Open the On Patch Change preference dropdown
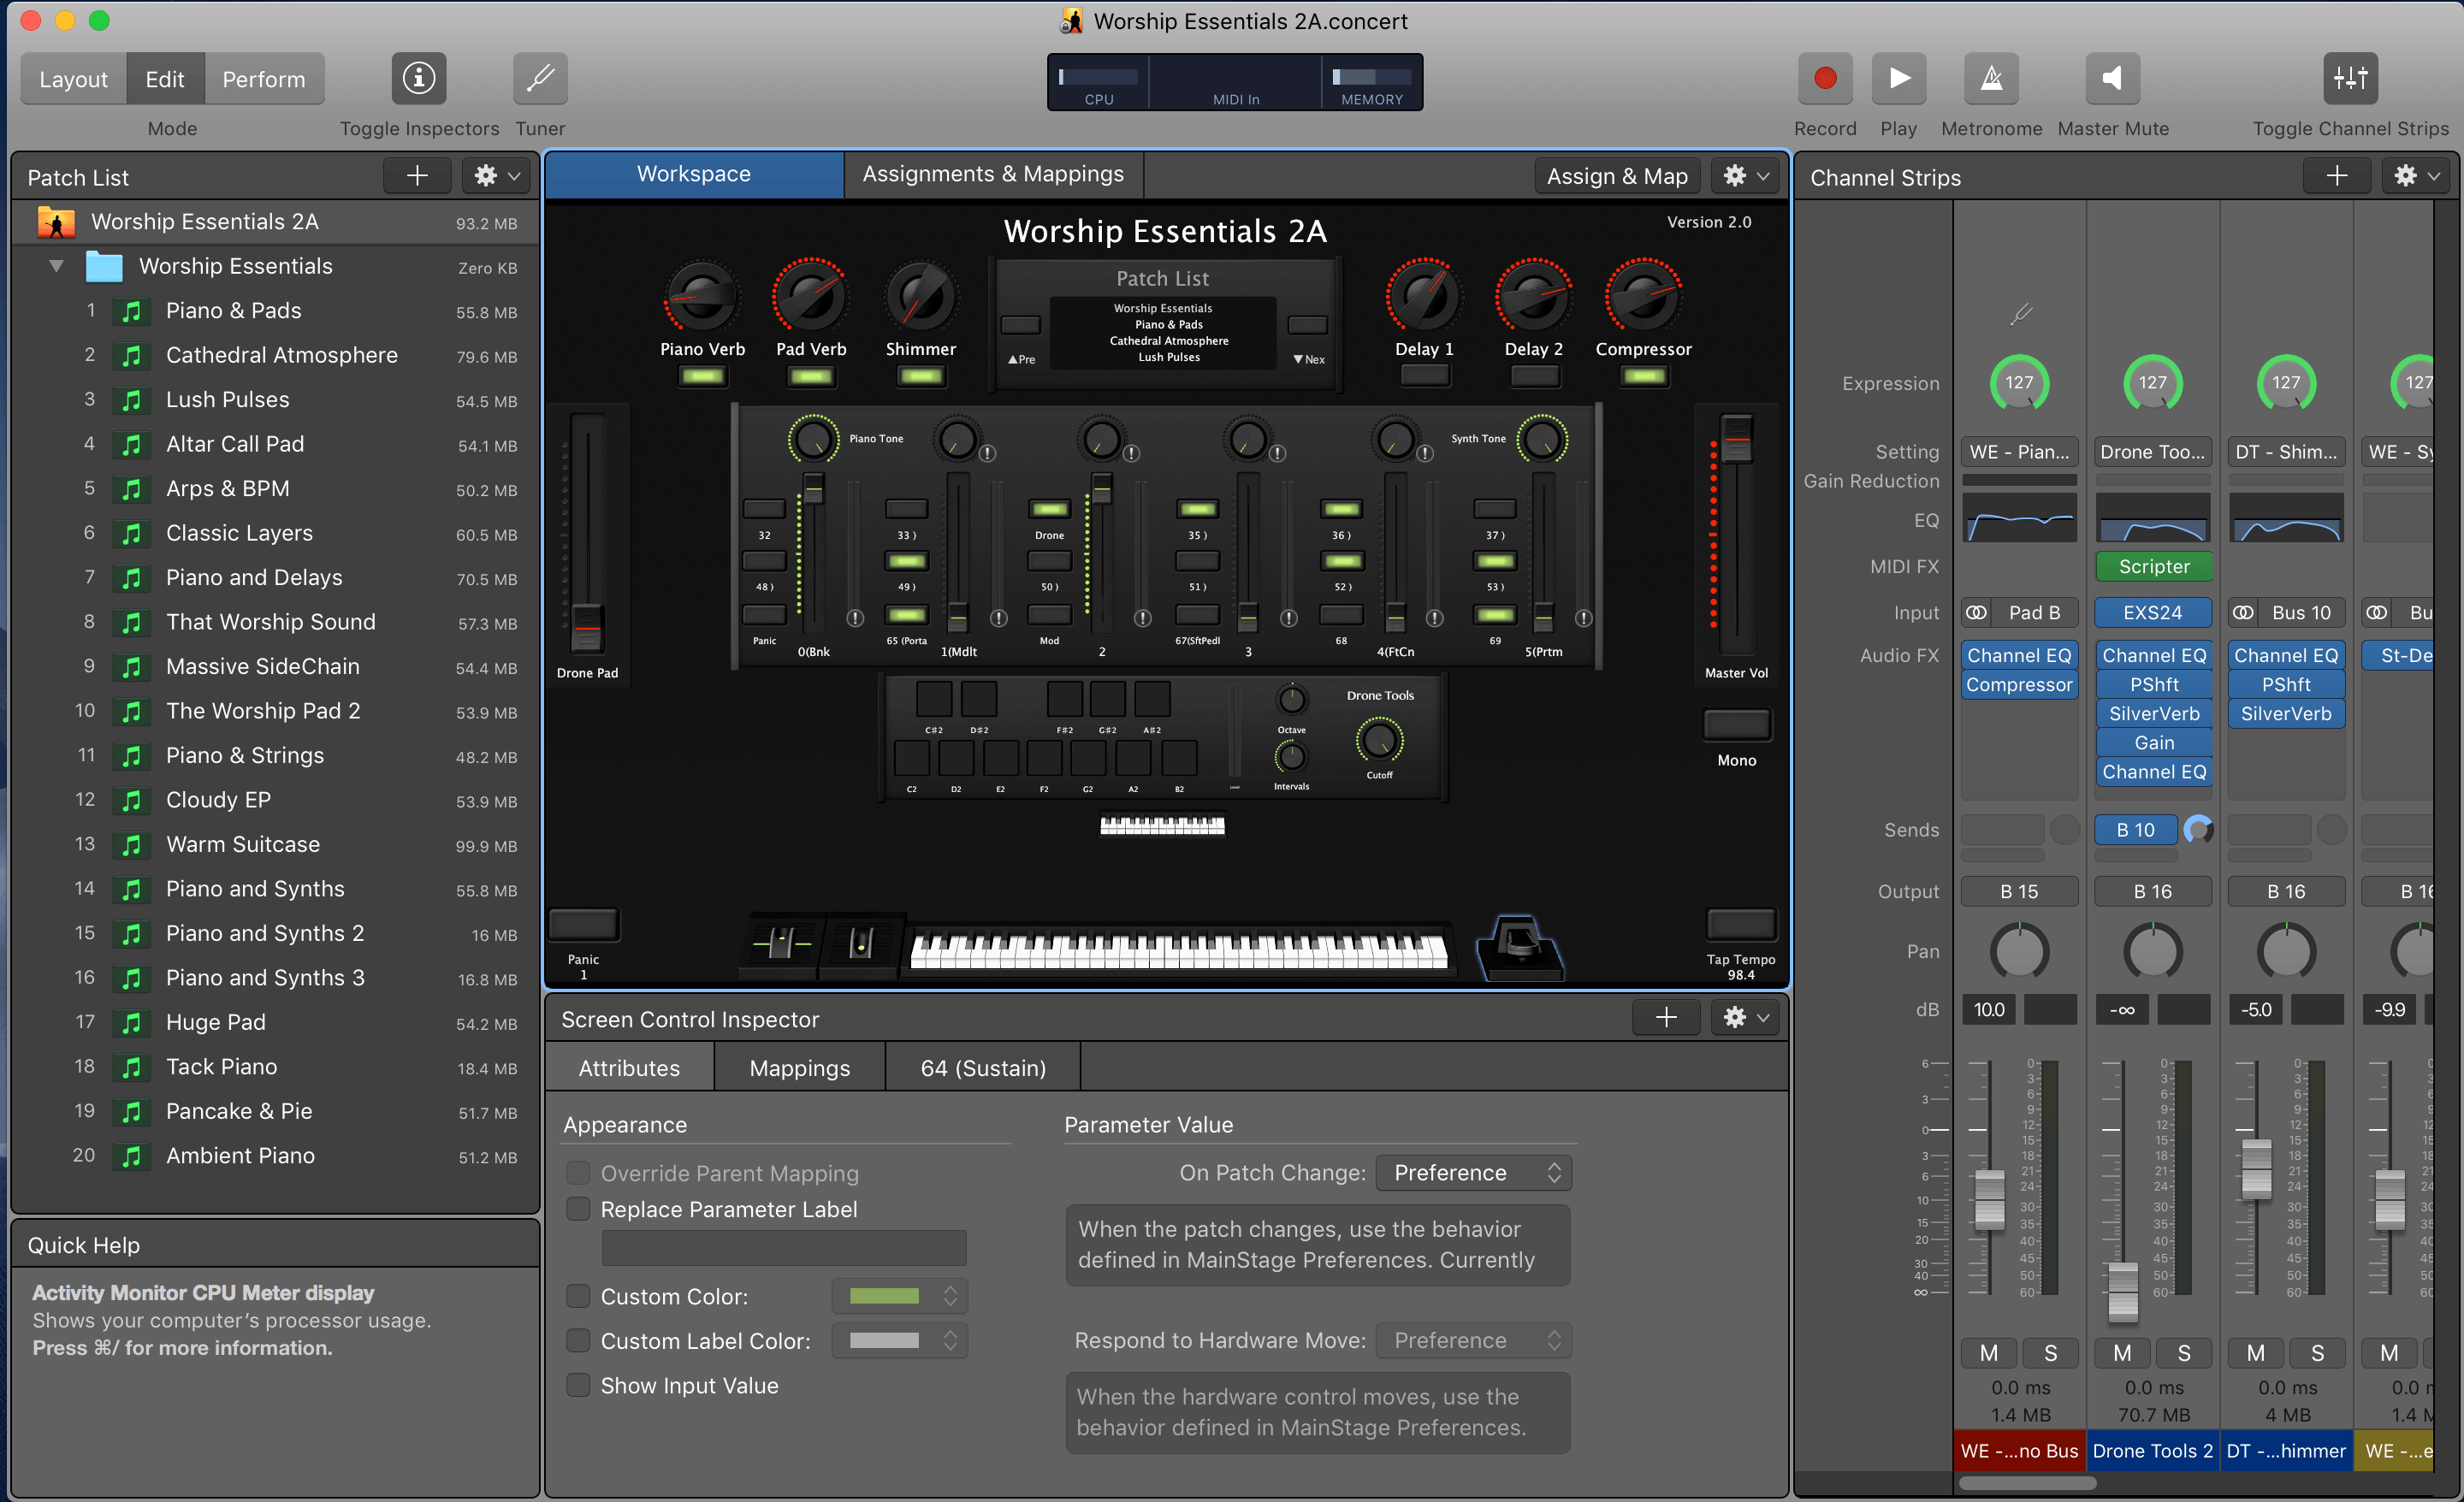Image resolution: width=2464 pixels, height=1502 pixels. 1473,1172
